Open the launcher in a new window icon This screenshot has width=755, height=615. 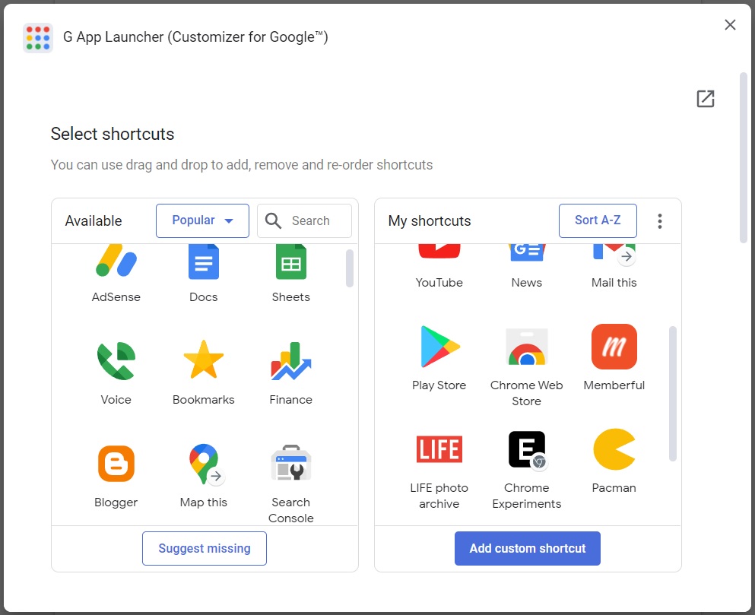705,99
